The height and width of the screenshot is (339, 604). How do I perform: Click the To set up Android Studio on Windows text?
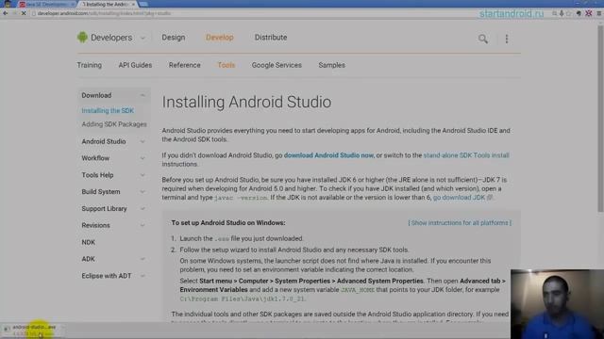click(228, 223)
